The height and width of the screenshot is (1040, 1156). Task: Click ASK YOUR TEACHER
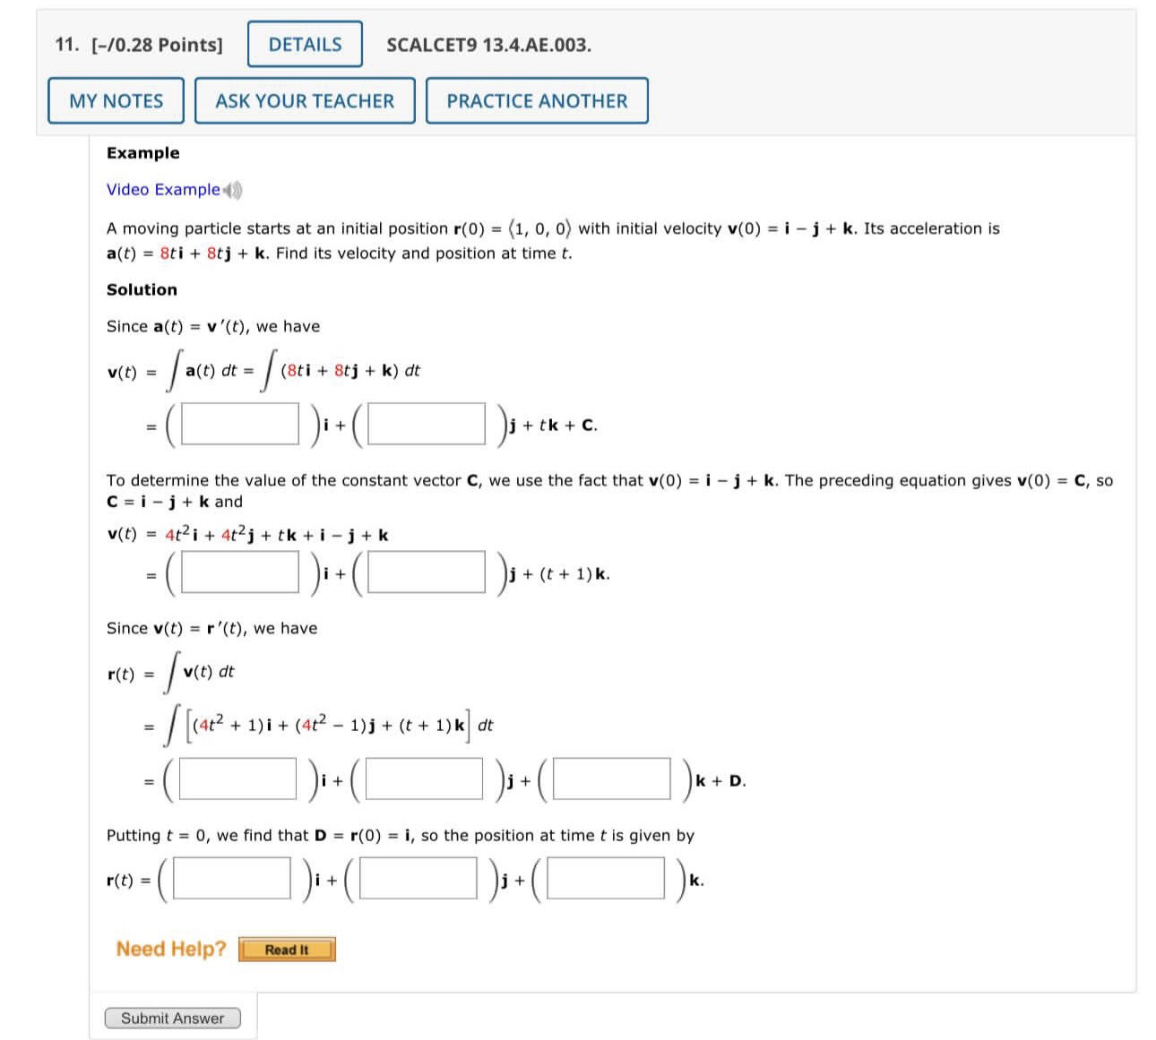(304, 100)
